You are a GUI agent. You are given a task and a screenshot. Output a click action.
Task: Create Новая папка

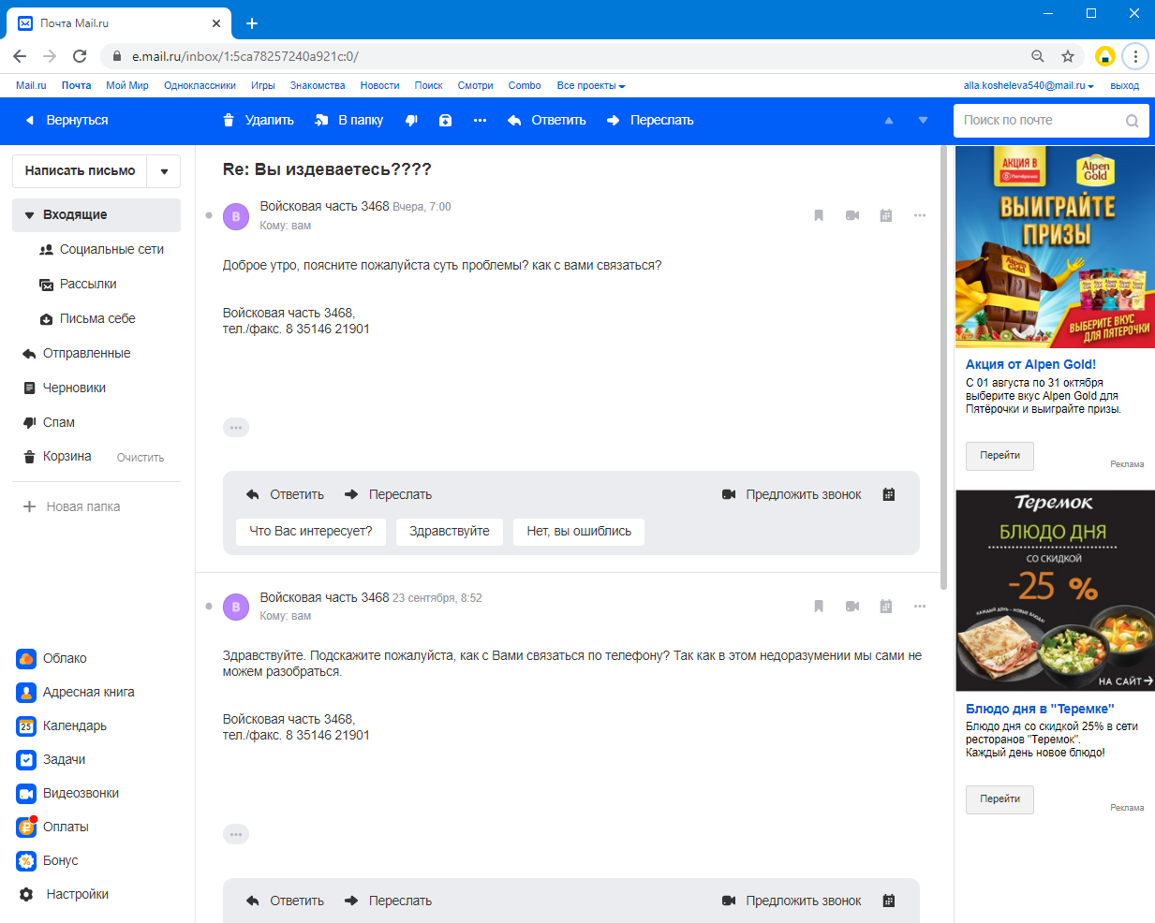coord(72,506)
